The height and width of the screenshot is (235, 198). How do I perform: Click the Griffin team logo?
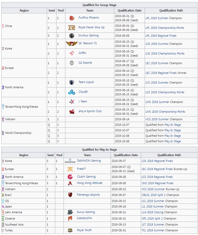click(71, 53)
